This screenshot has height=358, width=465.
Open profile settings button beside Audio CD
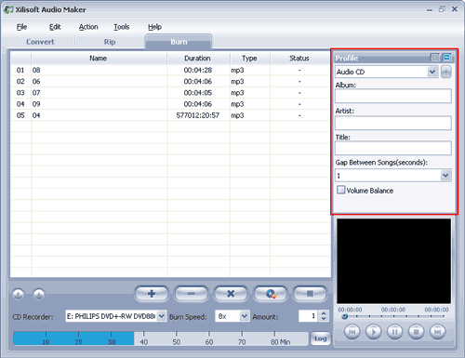[x=446, y=72]
